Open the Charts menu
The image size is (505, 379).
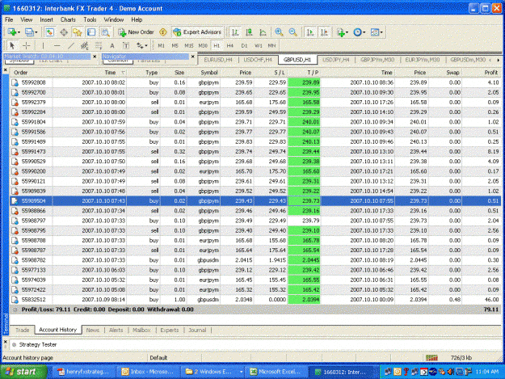click(68, 19)
